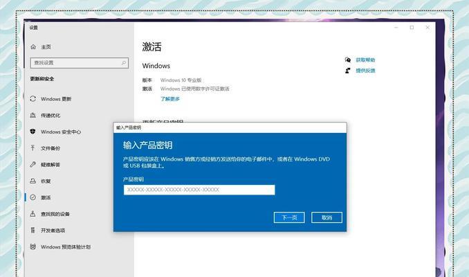The height and width of the screenshot is (277, 469).
Task: Open 查找我的设备 page
Action: (55, 214)
